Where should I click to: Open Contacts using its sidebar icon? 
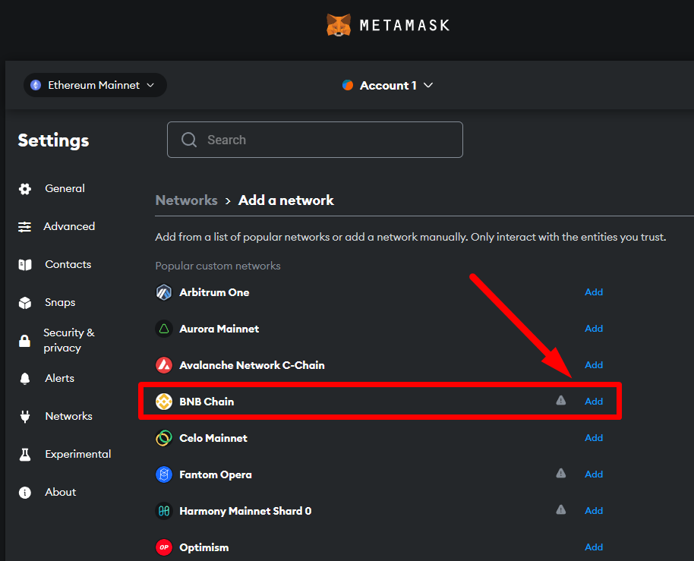[x=25, y=264]
